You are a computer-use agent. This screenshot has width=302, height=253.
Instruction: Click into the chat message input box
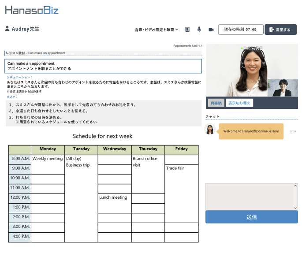coord(250,197)
